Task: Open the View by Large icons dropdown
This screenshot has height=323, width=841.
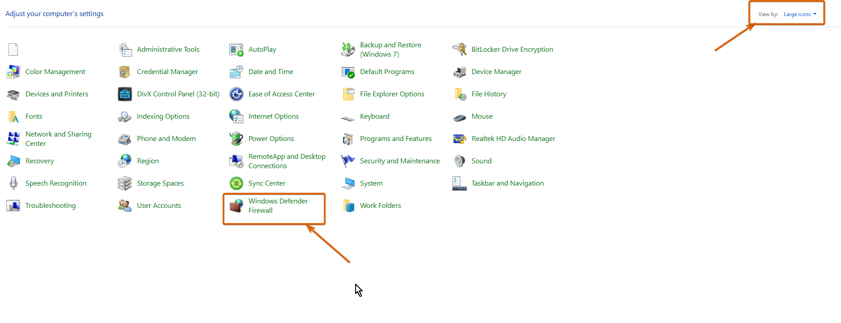Action: click(800, 14)
